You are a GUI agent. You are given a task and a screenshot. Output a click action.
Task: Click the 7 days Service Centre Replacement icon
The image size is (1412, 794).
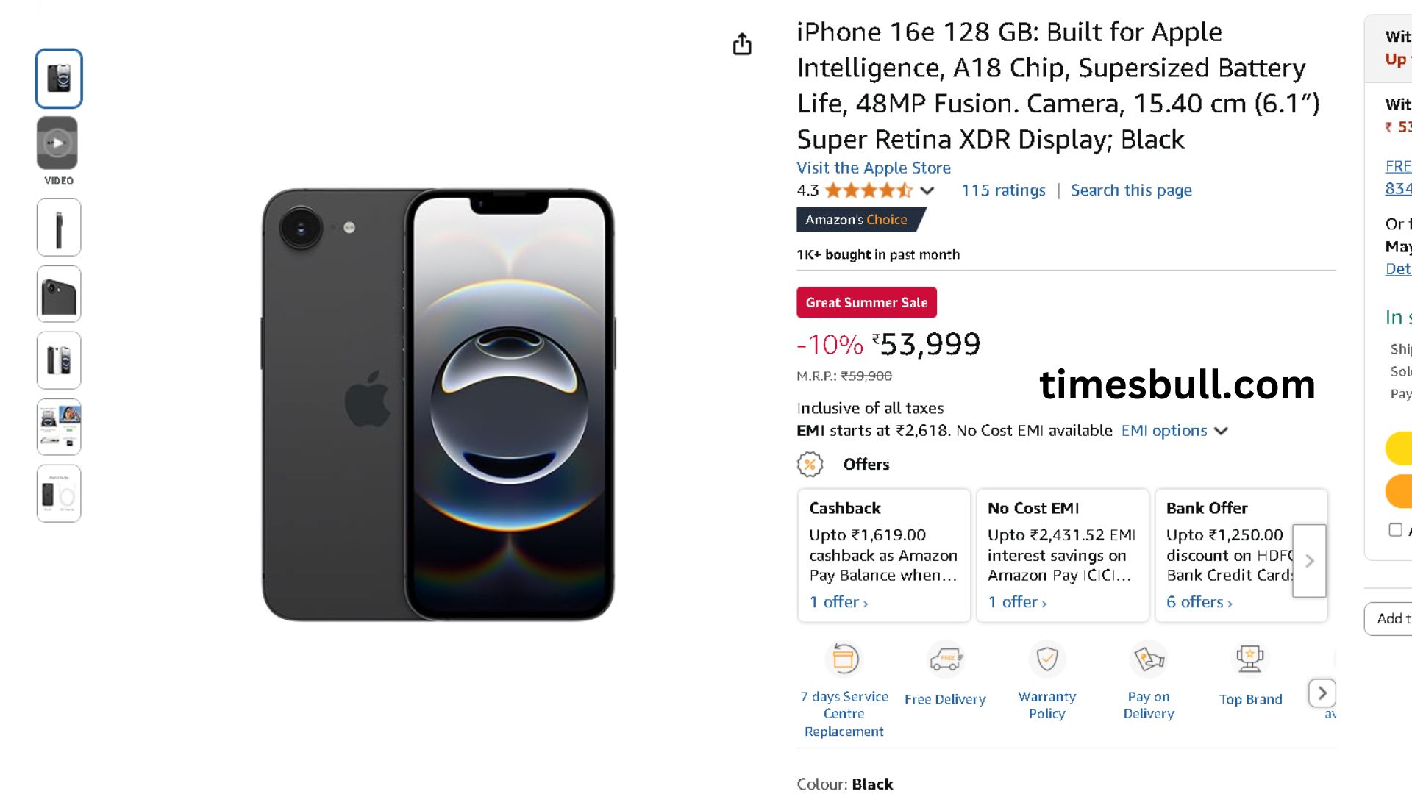(x=844, y=659)
